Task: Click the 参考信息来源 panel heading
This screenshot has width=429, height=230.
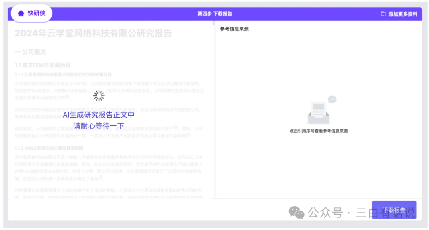Action: click(x=234, y=29)
